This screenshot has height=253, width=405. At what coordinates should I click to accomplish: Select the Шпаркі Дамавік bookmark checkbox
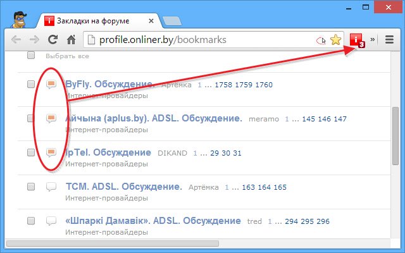pyautogui.click(x=31, y=221)
